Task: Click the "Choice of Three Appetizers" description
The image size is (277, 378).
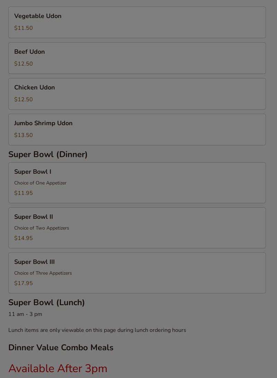Action: pos(43,273)
